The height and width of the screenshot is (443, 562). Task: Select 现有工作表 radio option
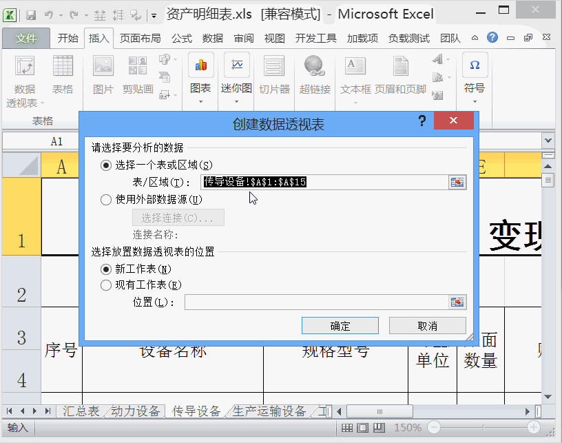click(x=106, y=285)
